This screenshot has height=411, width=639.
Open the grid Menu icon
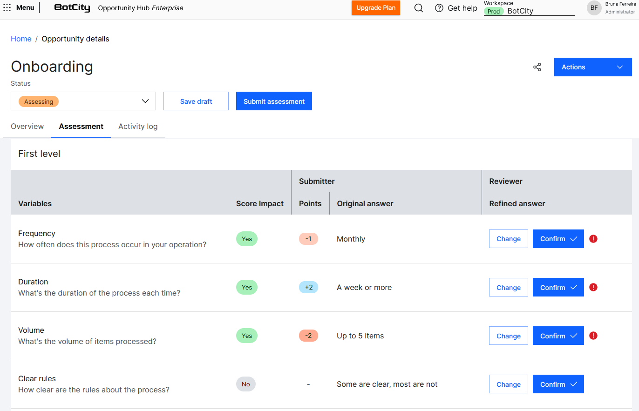pos(7,7)
